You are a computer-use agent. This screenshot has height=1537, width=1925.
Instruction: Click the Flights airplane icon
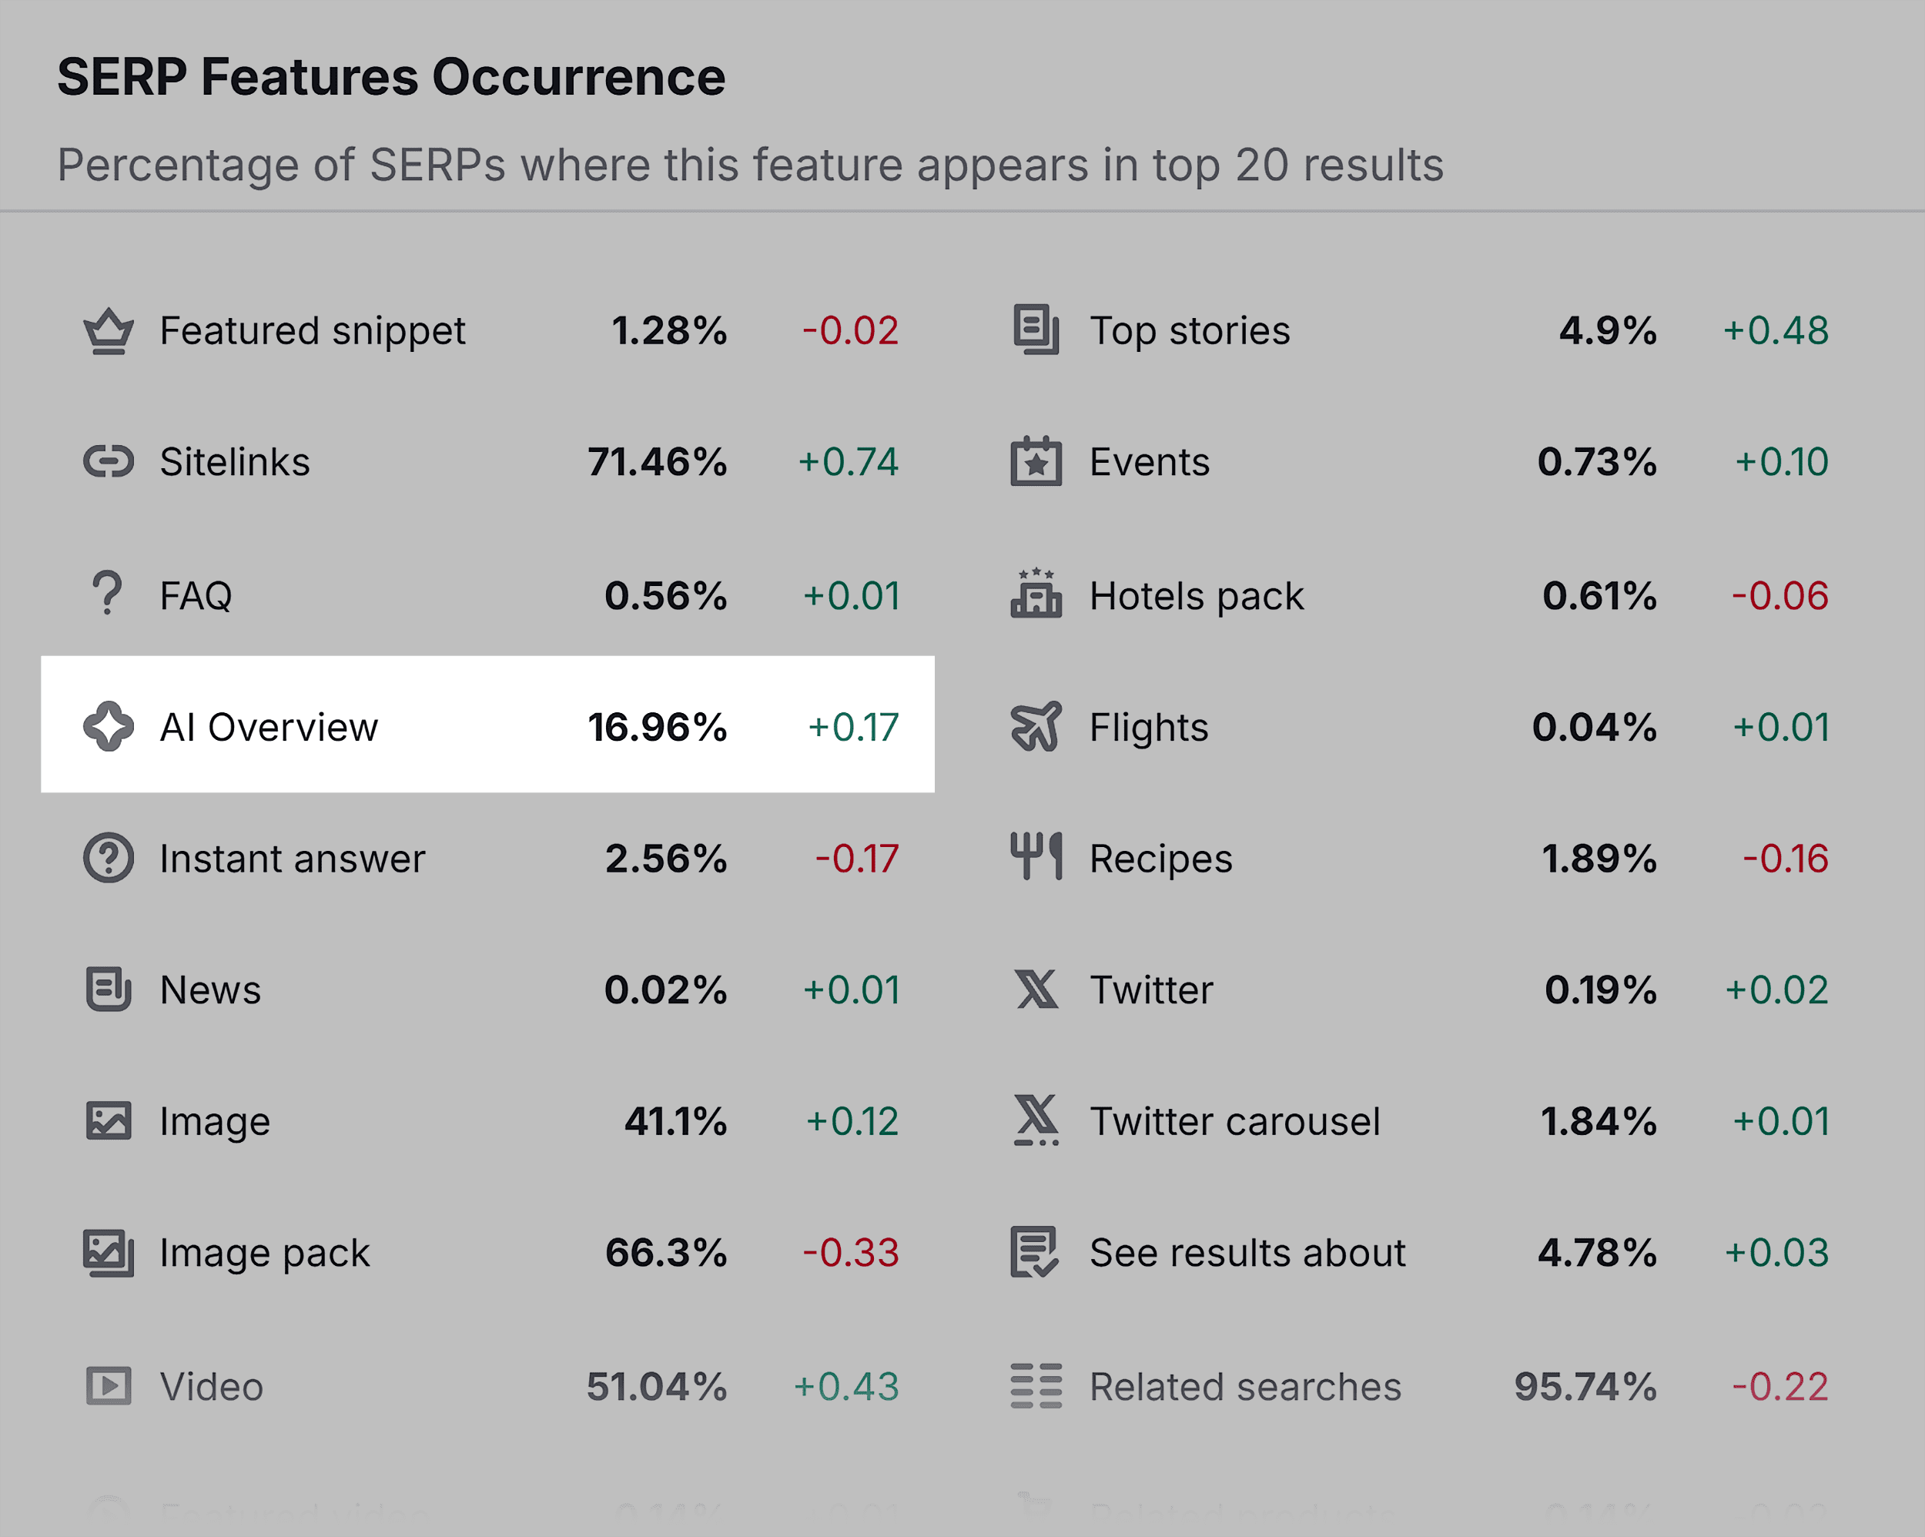coord(1036,727)
